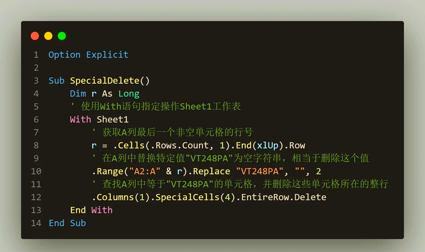Click the SpecialCells method on line 12

coord(187,197)
